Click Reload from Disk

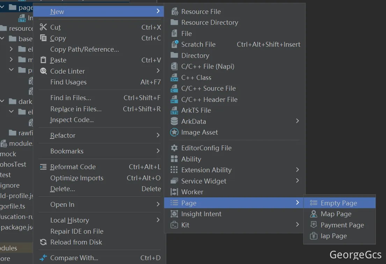coord(76,242)
